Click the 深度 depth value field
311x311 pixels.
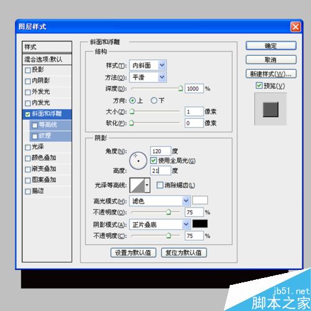pyautogui.click(x=194, y=89)
